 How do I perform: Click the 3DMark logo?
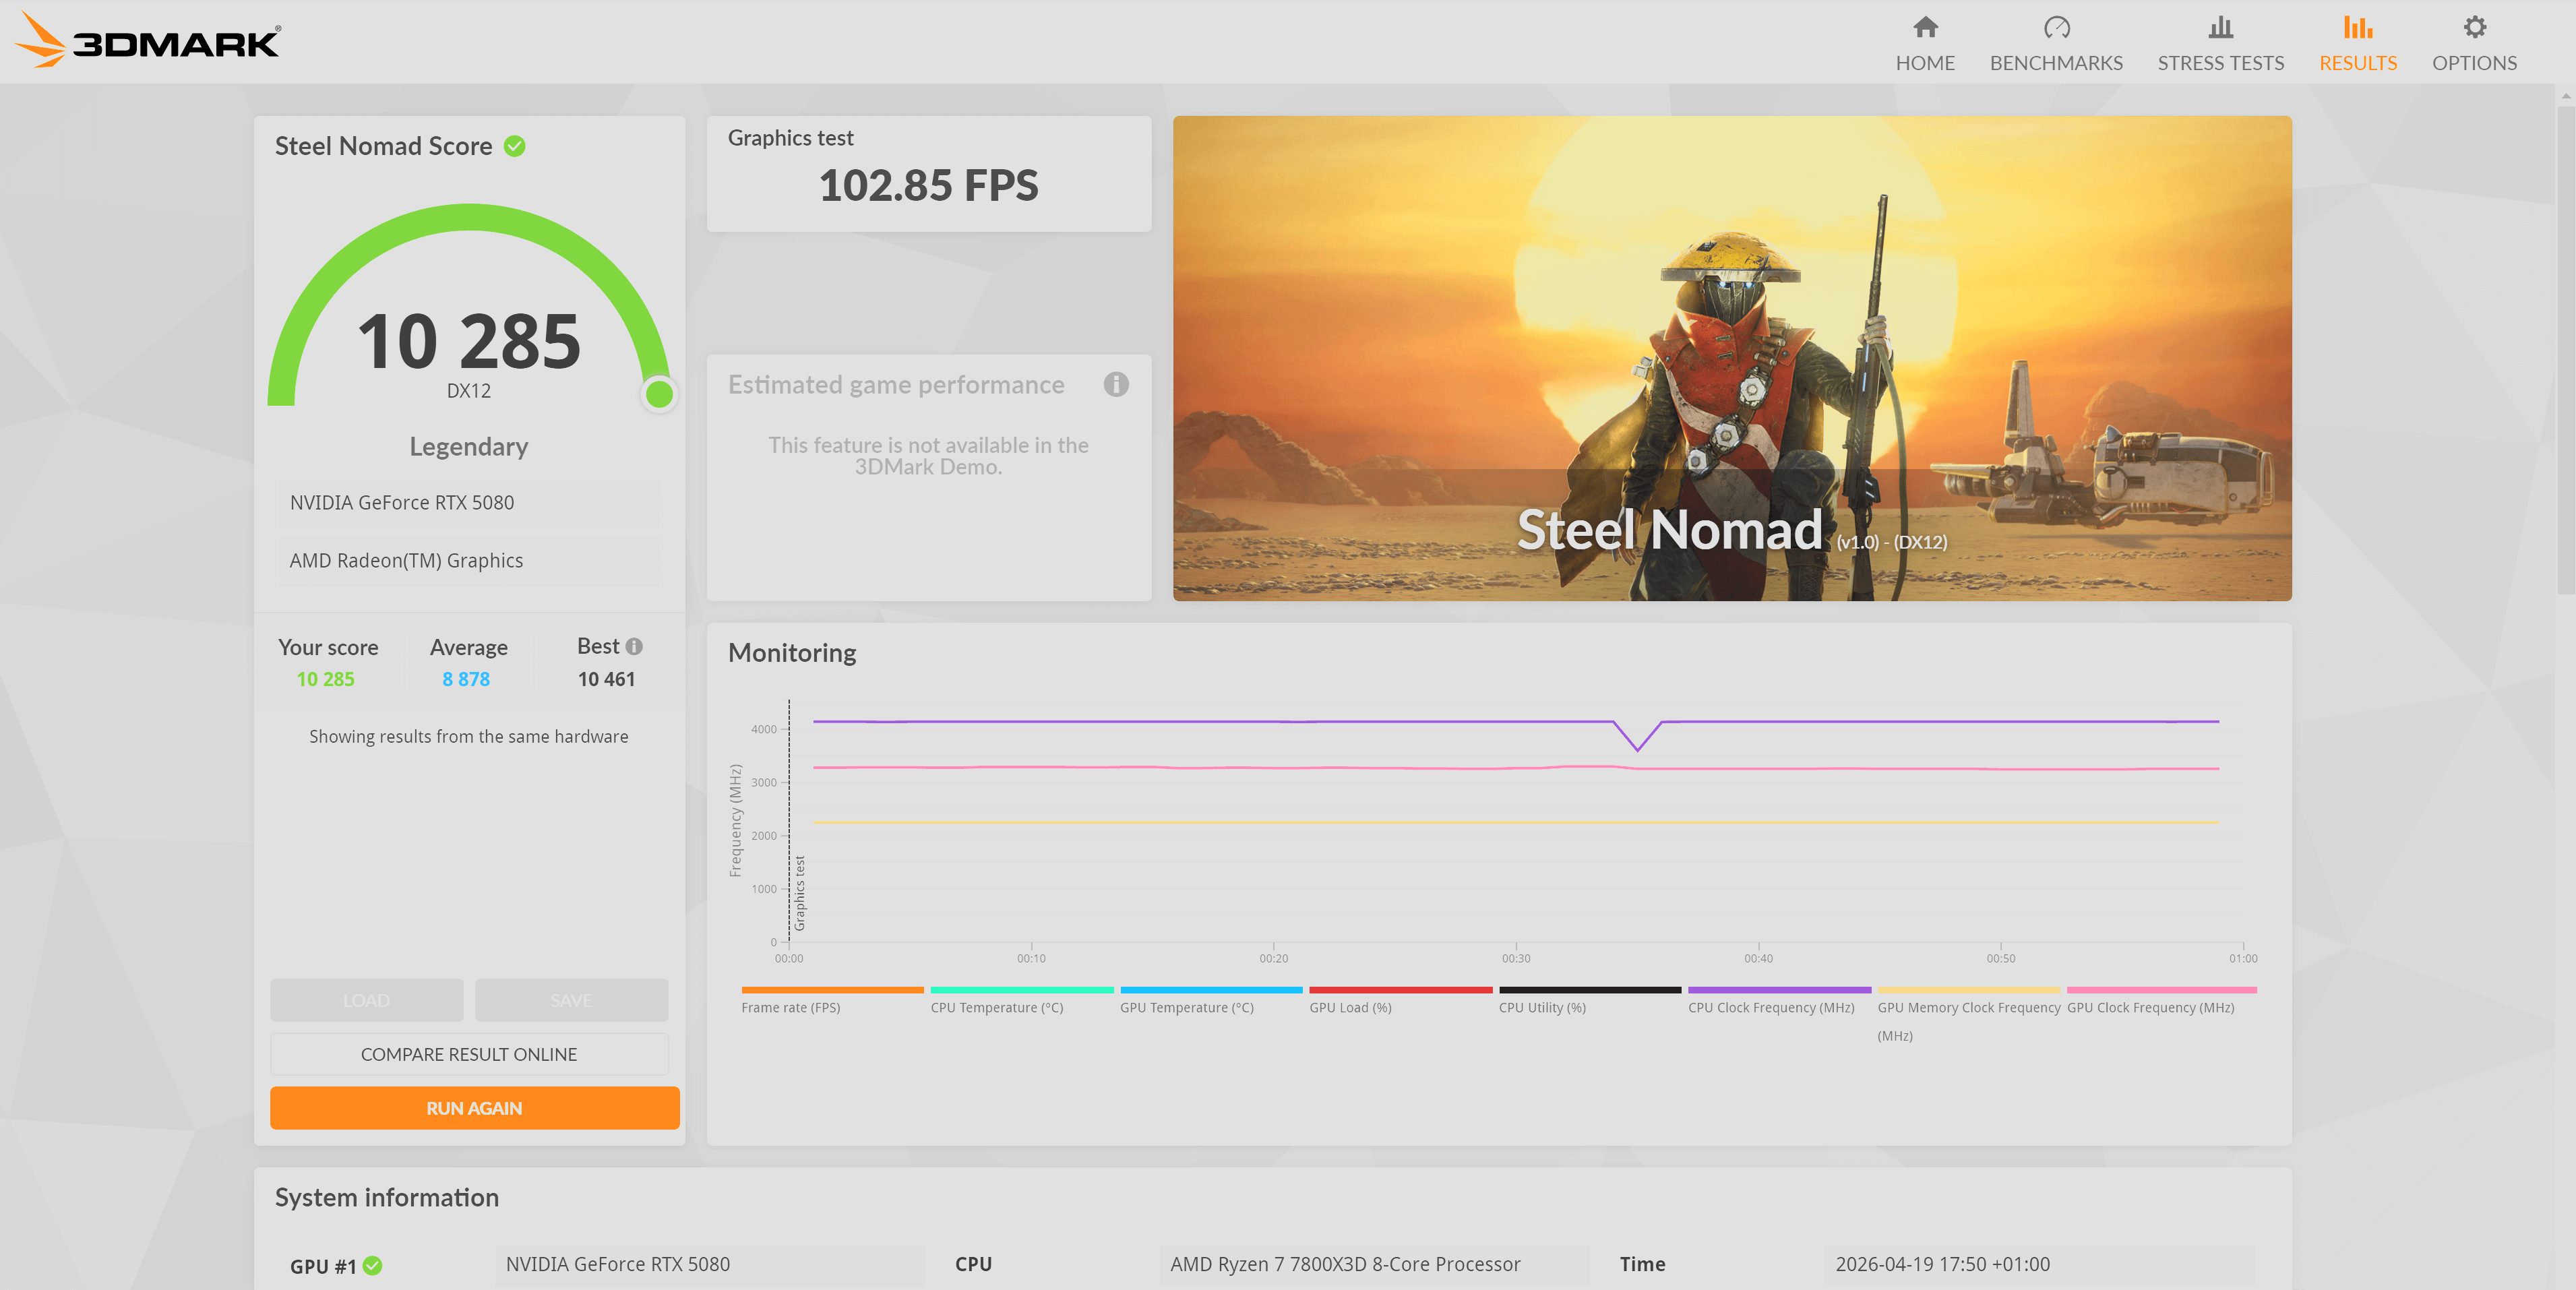click(148, 41)
